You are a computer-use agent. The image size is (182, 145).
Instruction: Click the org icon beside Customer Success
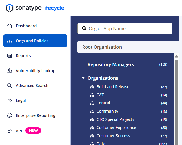point(92,136)
